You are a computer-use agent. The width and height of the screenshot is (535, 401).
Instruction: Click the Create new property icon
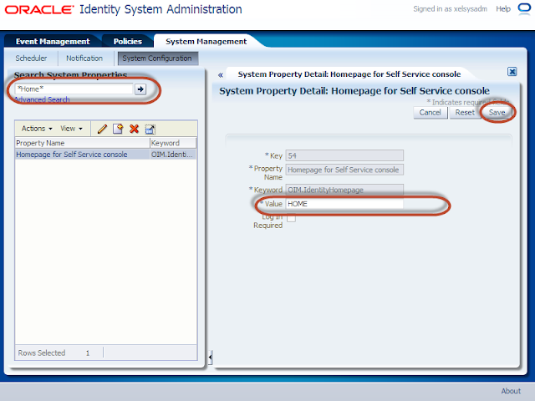point(118,129)
